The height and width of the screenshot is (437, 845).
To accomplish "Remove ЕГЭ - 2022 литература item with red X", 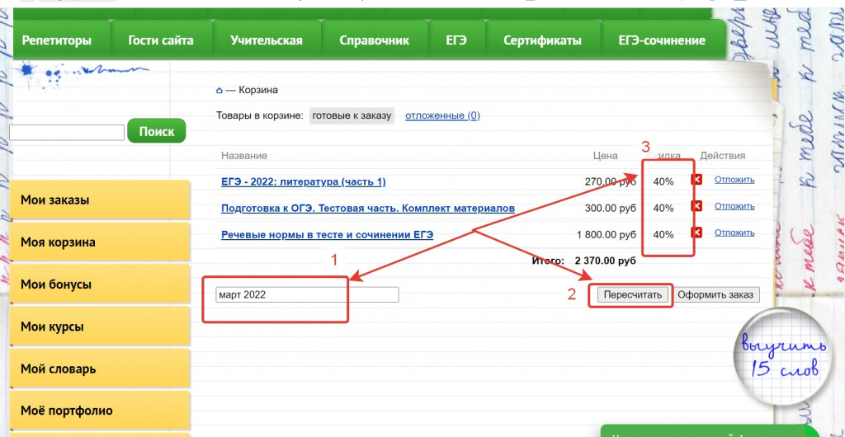I will pyautogui.click(x=696, y=181).
